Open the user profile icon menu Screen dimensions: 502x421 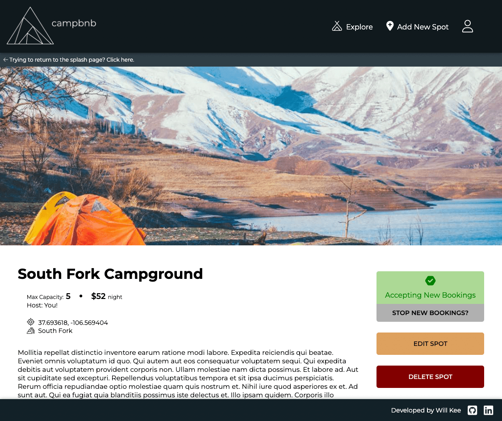(x=468, y=26)
